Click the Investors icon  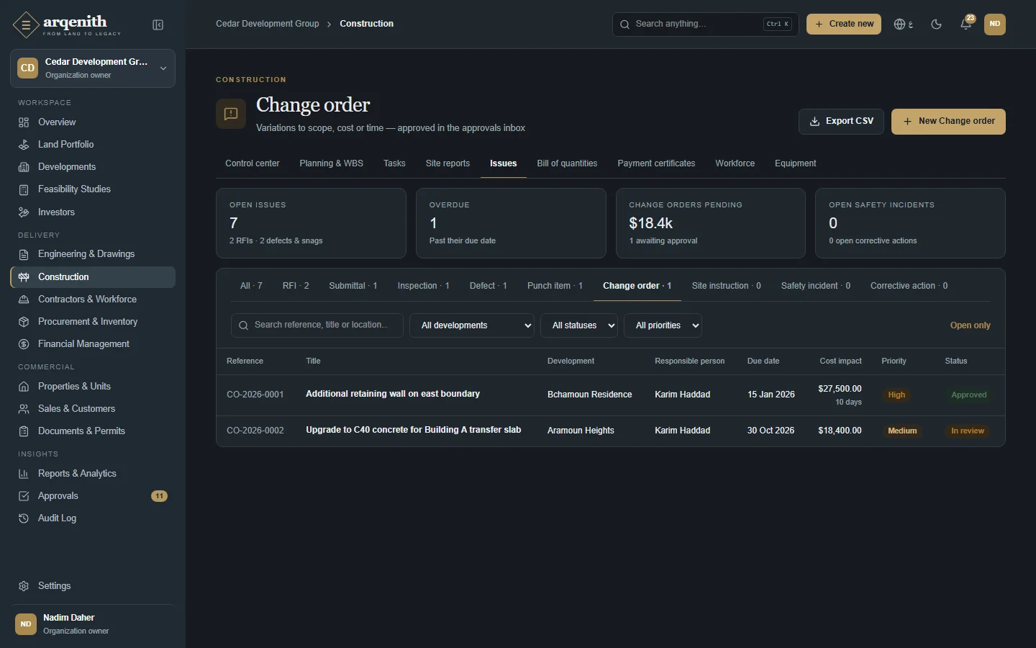(x=24, y=212)
